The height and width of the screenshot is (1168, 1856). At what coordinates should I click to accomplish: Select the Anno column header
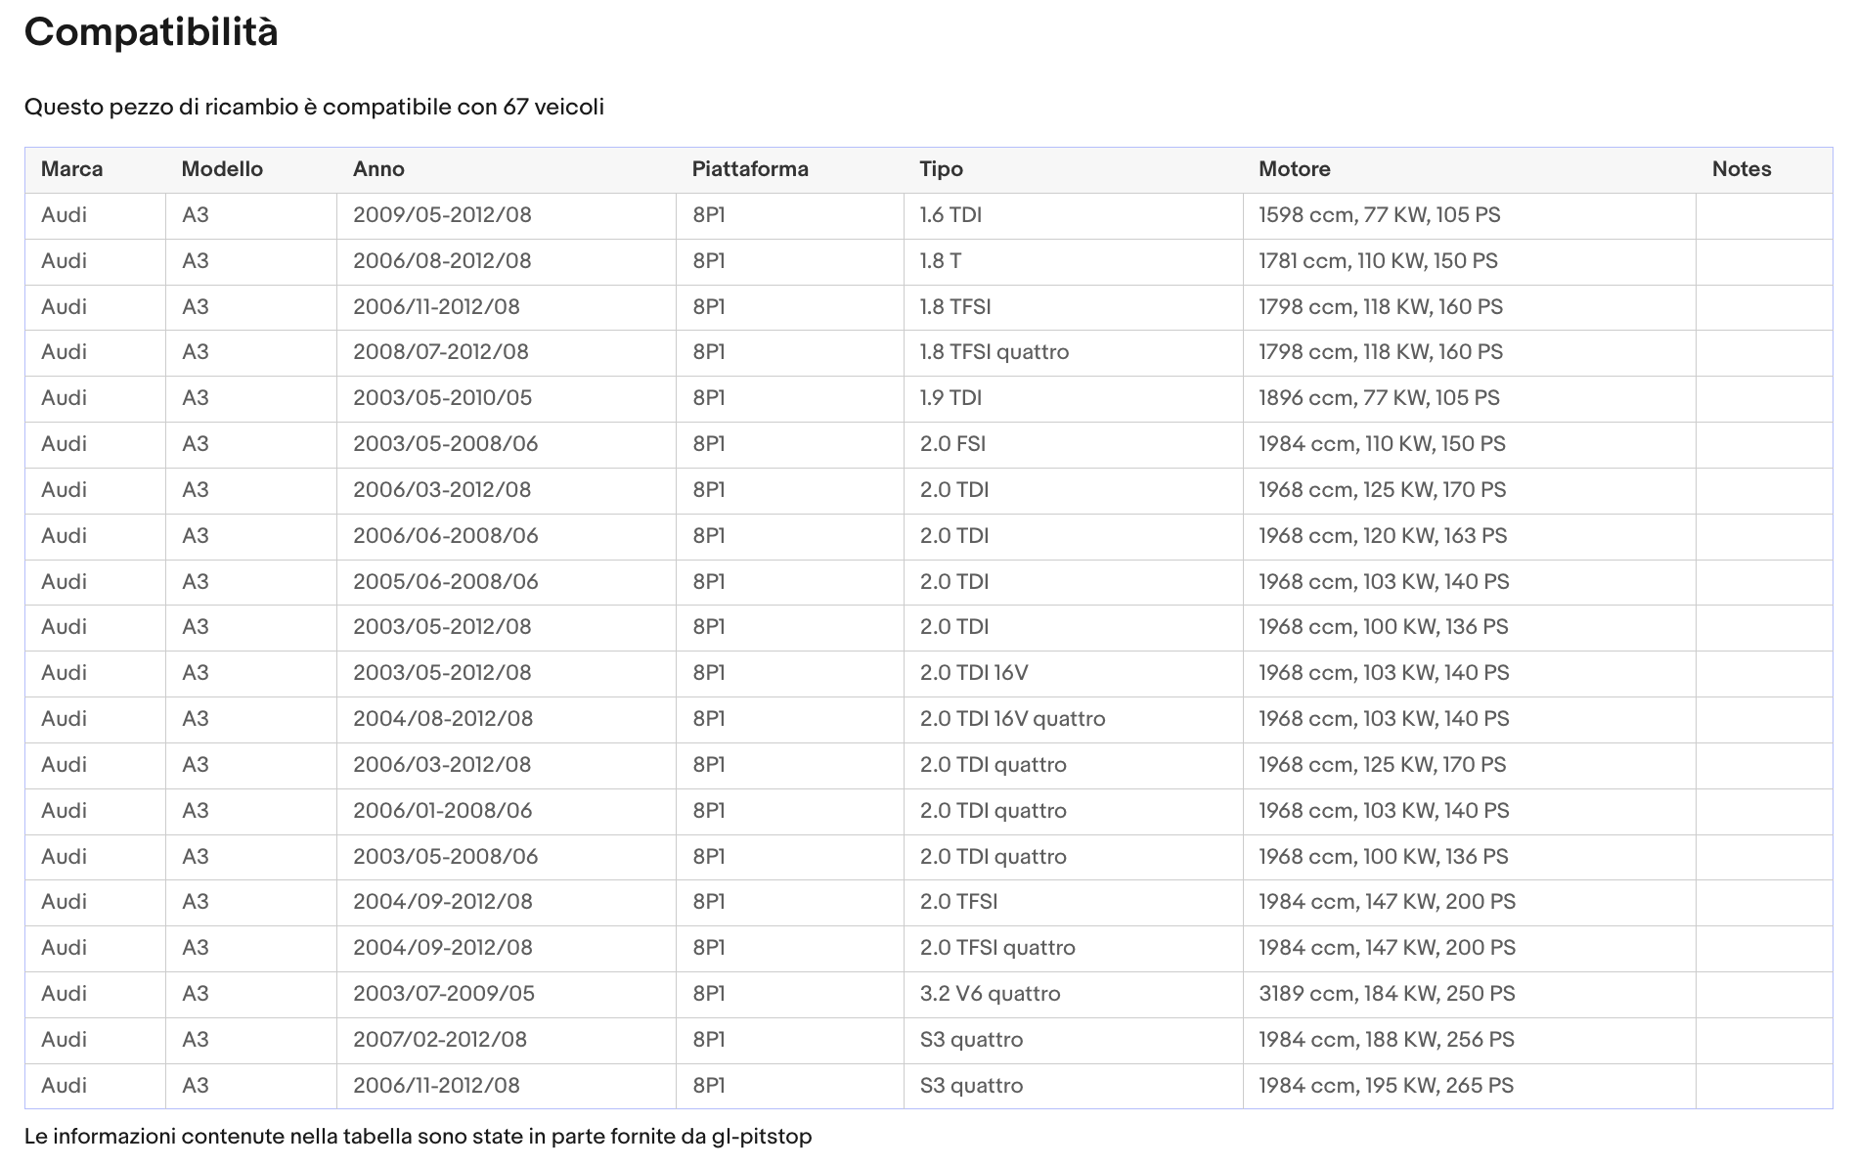pos(378,169)
